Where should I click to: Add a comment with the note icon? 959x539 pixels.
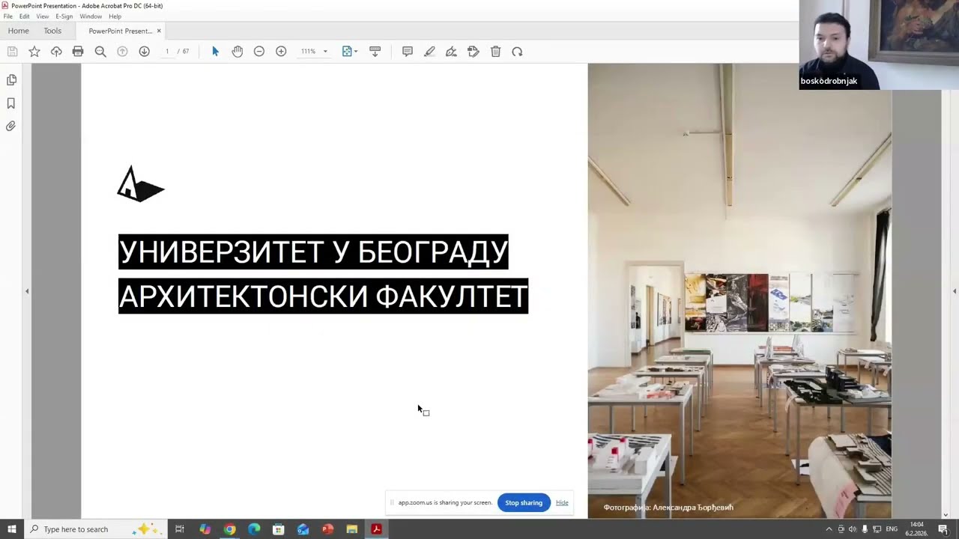[408, 52]
